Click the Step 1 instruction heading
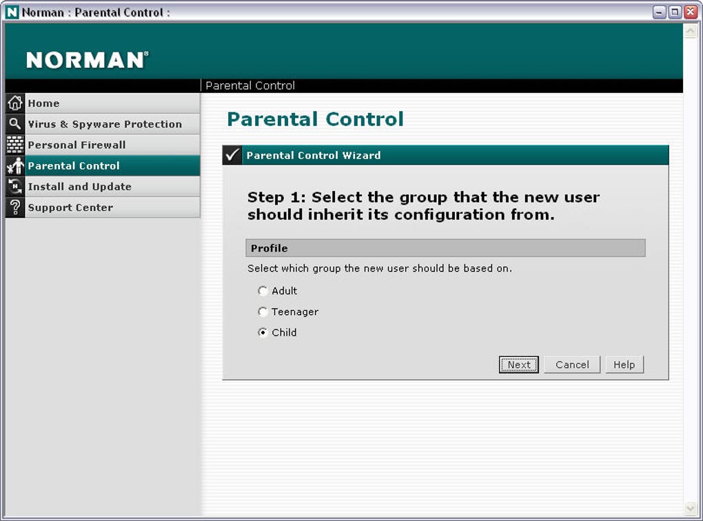 [x=423, y=206]
